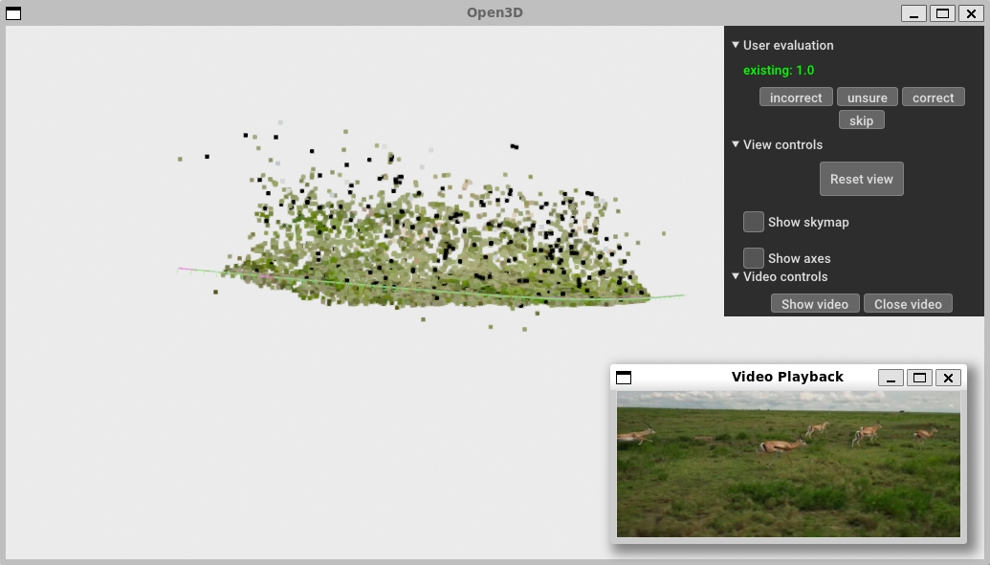The image size is (990, 565).
Task: Click the Reset view button
Action: click(x=861, y=179)
